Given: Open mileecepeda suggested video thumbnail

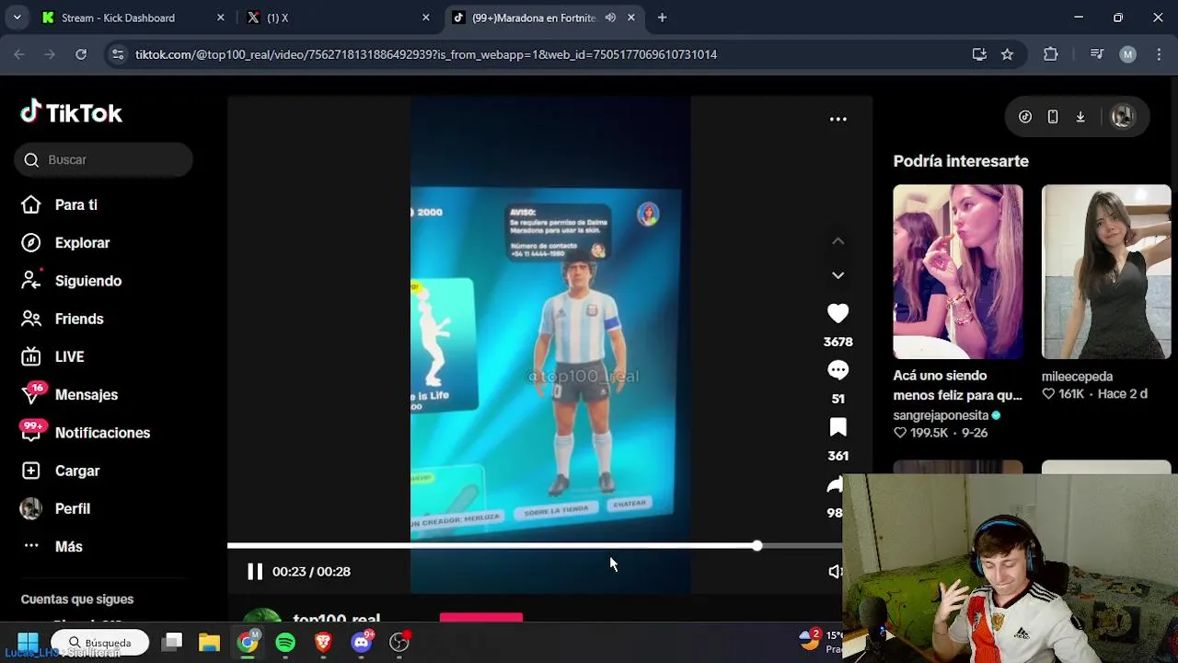Looking at the screenshot, I should [x=1106, y=272].
